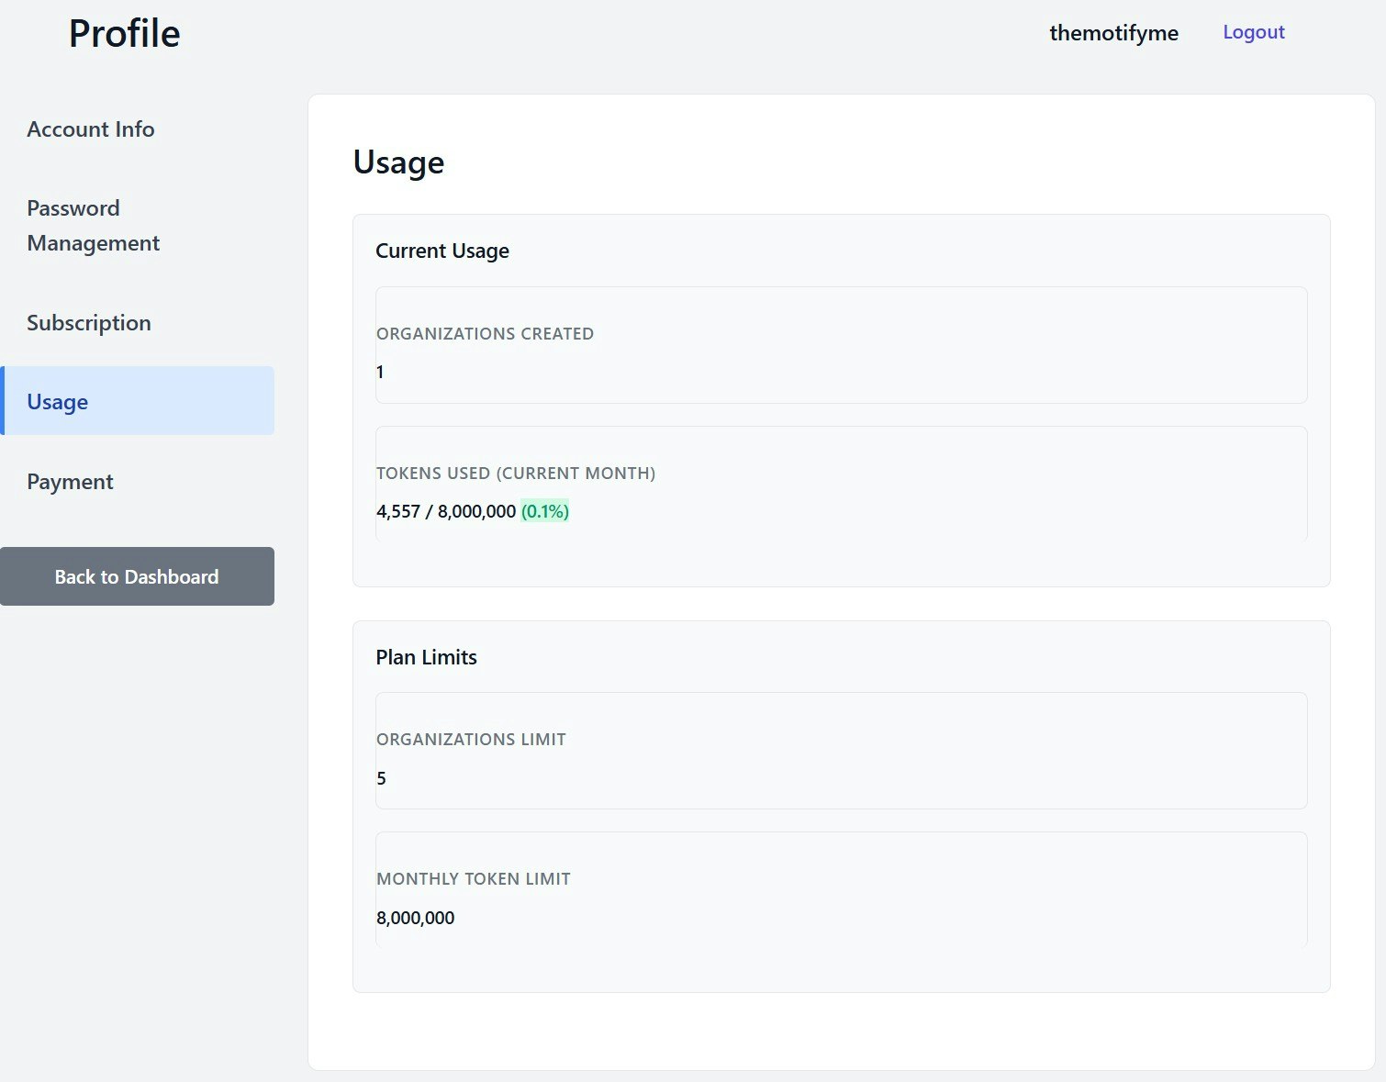The image size is (1386, 1082).
Task: Click the organizations limit value of 5
Action: point(379,777)
